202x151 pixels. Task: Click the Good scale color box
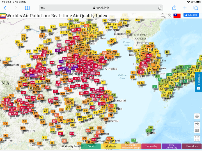tap(91, 146)
